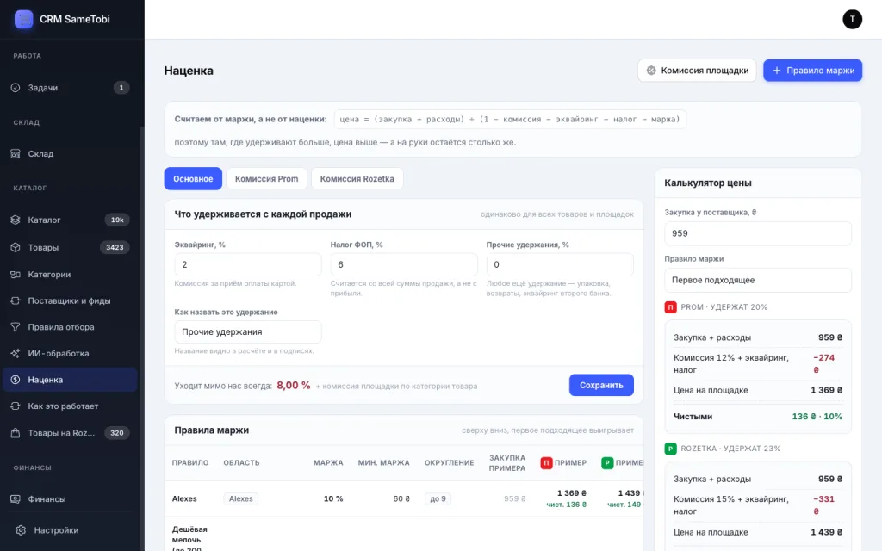Focus the Налог ФОП, % field
The width and height of the screenshot is (882, 551).
pos(404,264)
